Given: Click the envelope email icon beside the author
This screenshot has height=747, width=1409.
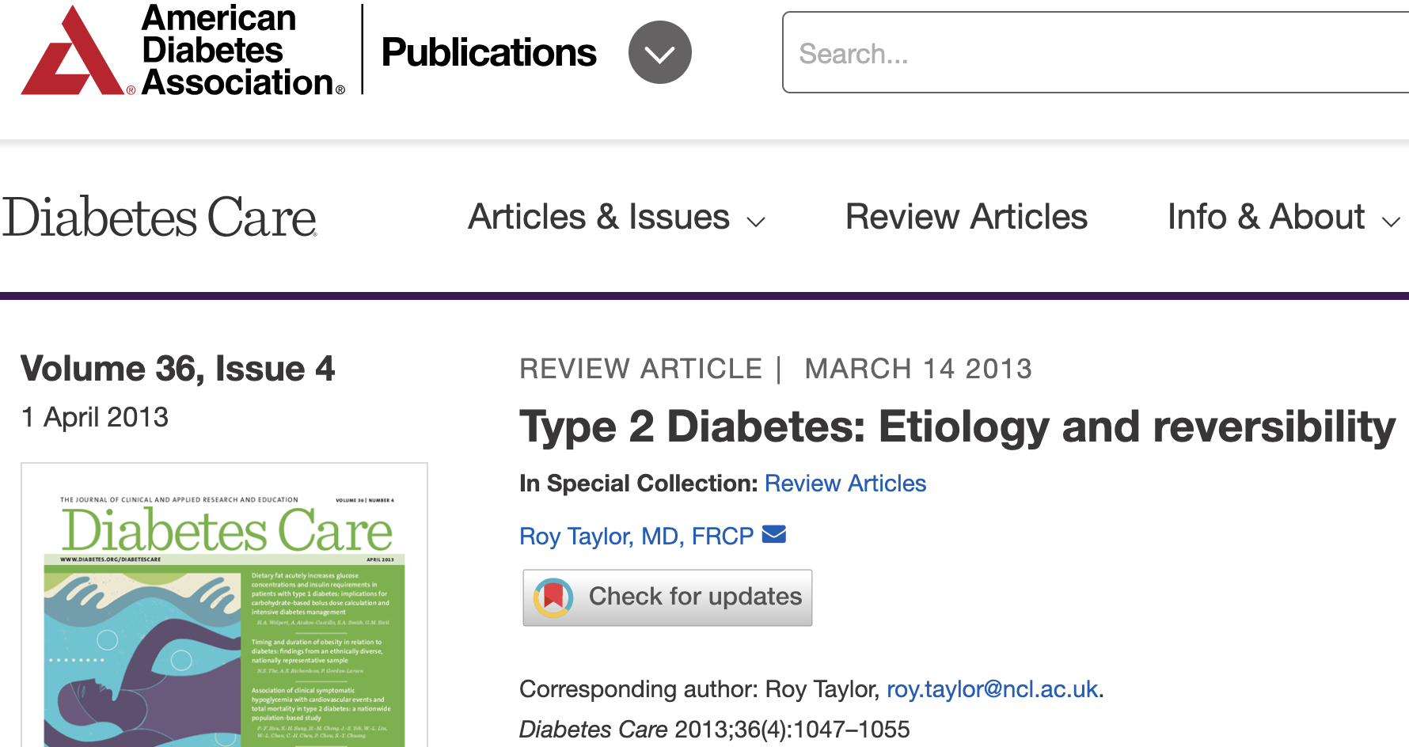Looking at the screenshot, I should pyautogui.click(x=773, y=535).
